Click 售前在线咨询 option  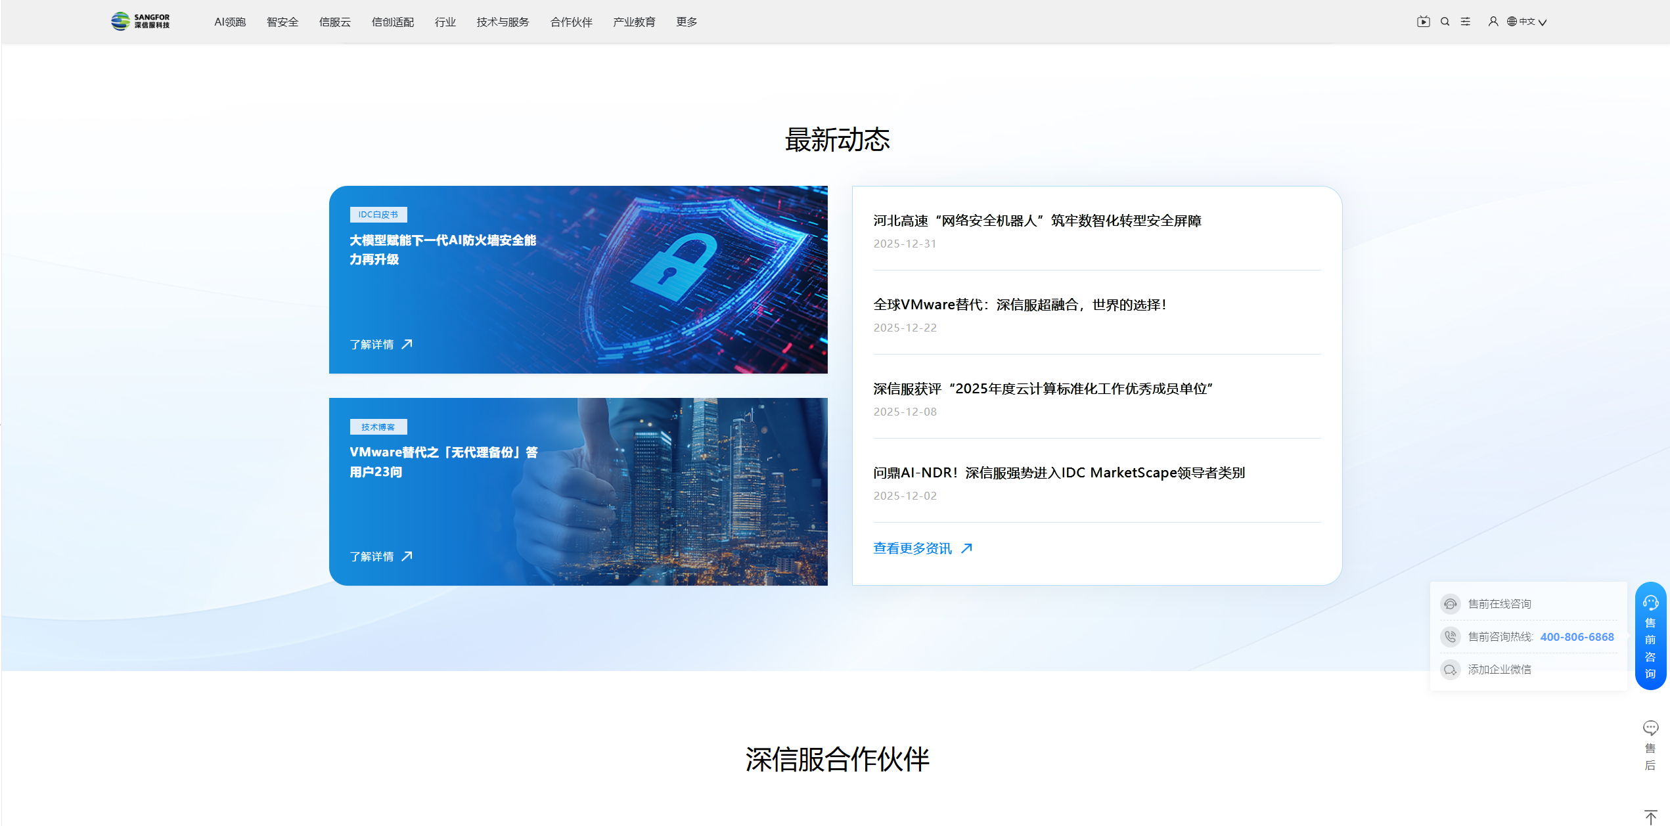pyautogui.click(x=1499, y=603)
